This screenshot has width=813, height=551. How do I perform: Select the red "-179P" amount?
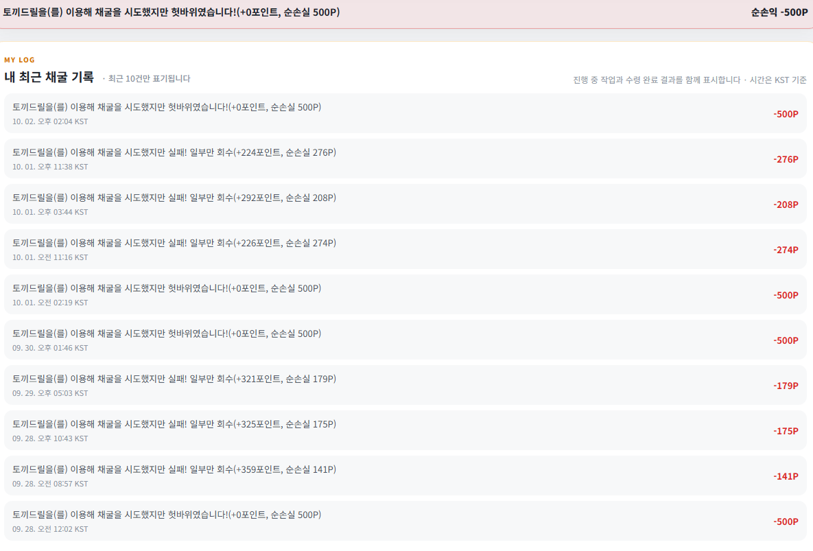[786, 386]
